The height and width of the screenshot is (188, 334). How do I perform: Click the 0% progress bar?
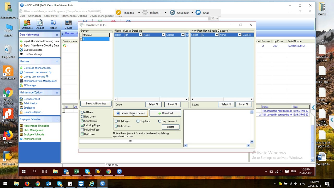click(x=130, y=141)
